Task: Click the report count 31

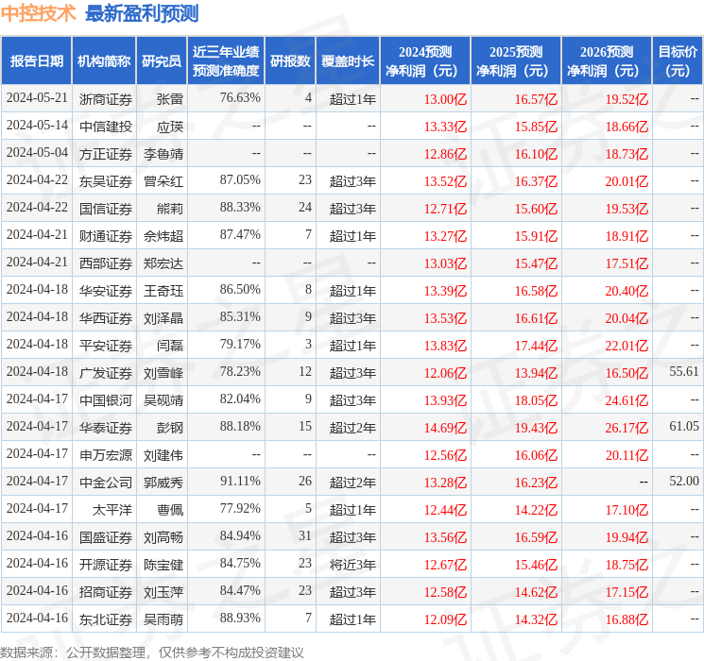Action: [x=305, y=535]
